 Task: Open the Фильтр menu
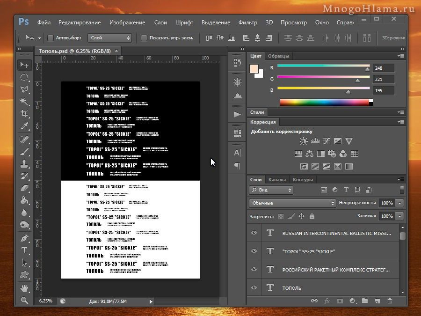click(248, 22)
